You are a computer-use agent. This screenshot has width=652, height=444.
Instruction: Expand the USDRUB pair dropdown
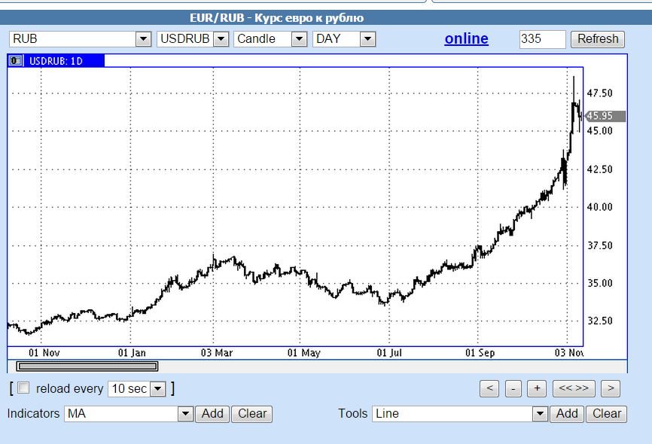click(221, 39)
